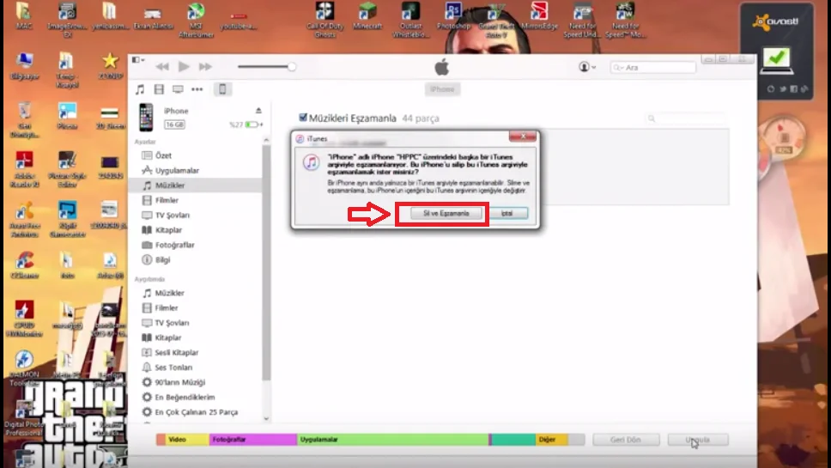Viewport: 831px width, 468px height.
Task: Click Diğer segment in storage bar
Action: [x=552, y=440]
